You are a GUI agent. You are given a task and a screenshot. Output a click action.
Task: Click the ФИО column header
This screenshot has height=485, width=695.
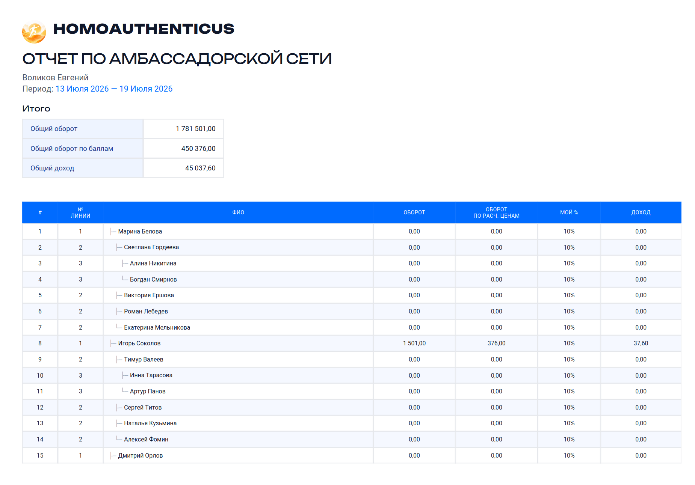pos(238,212)
